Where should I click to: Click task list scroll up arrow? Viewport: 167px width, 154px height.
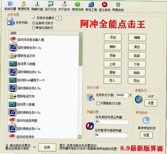(x=81, y=34)
